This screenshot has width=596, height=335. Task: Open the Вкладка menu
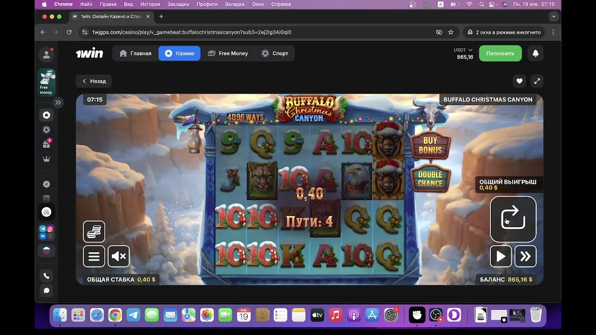pos(235,4)
